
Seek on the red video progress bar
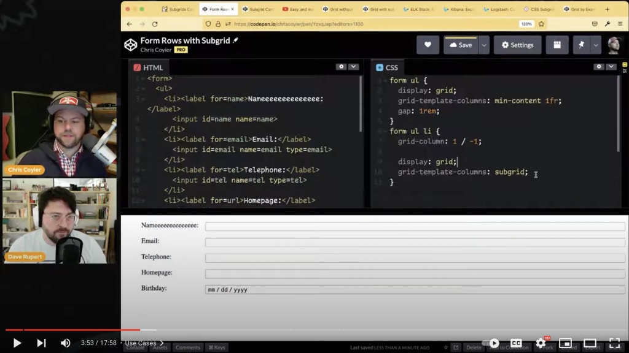coord(72,330)
